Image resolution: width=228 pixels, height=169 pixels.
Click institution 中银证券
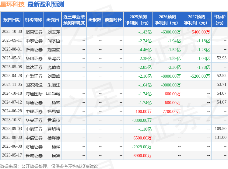[34, 111]
